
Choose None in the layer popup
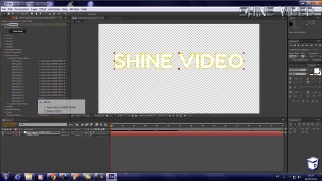pyautogui.click(x=47, y=102)
